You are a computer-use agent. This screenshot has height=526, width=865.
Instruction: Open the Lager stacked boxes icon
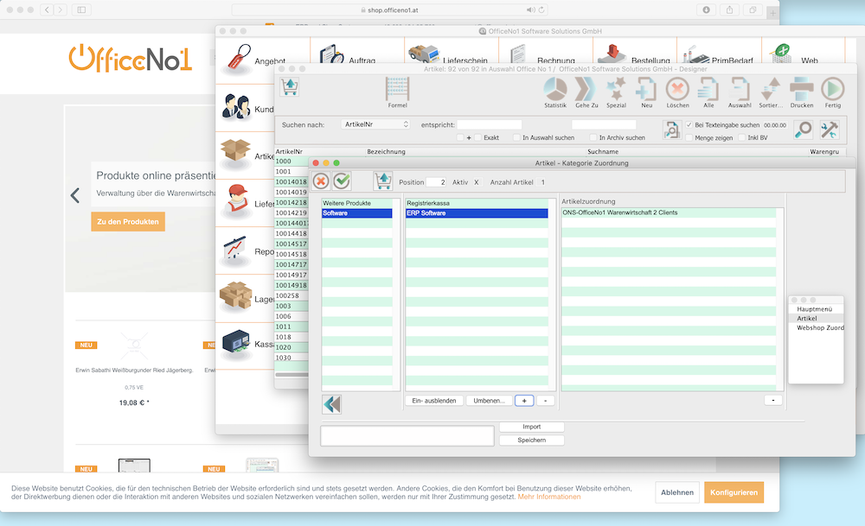(x=235, y=295)
